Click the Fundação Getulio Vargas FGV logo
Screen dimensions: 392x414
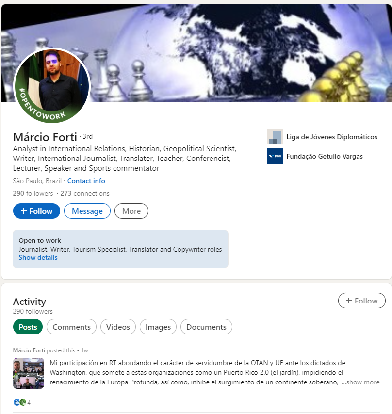click(275, 156)
